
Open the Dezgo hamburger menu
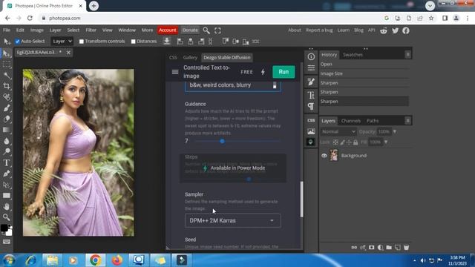click(x=175, y=72)
